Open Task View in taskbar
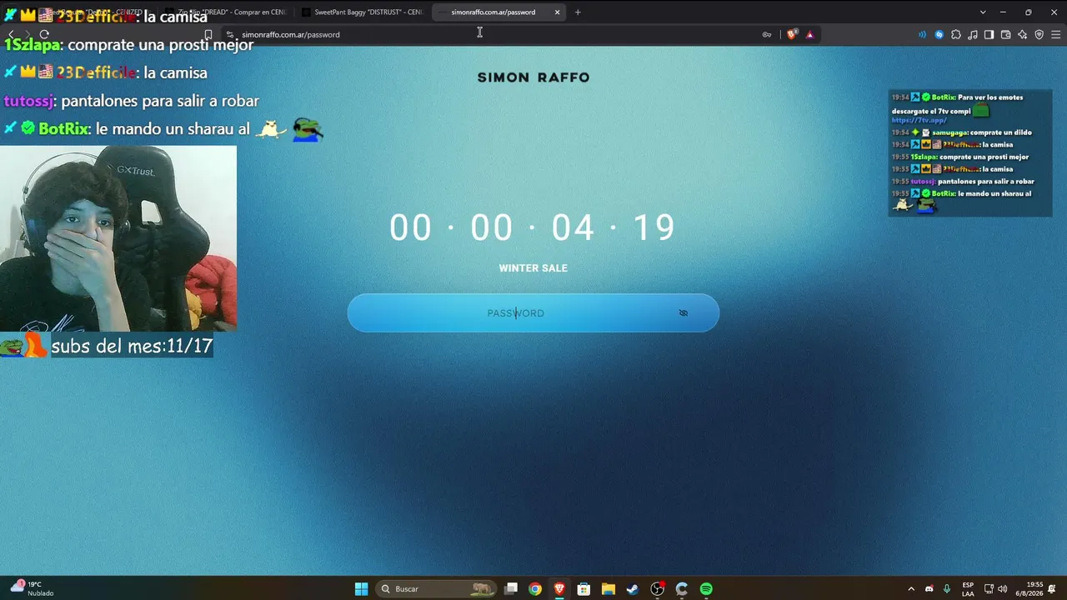 pos(511,589)
